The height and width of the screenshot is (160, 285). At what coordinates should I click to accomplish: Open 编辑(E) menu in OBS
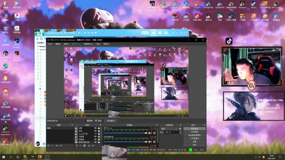[x=58, y=44]
